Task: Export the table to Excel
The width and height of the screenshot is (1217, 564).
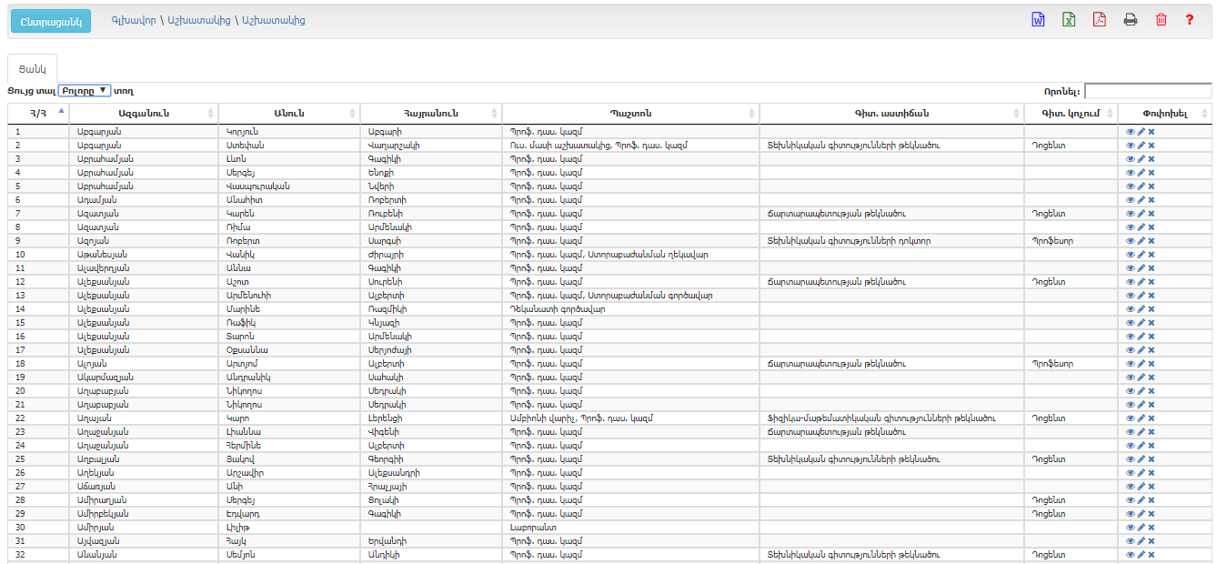Action: (x=1069, y=20)
